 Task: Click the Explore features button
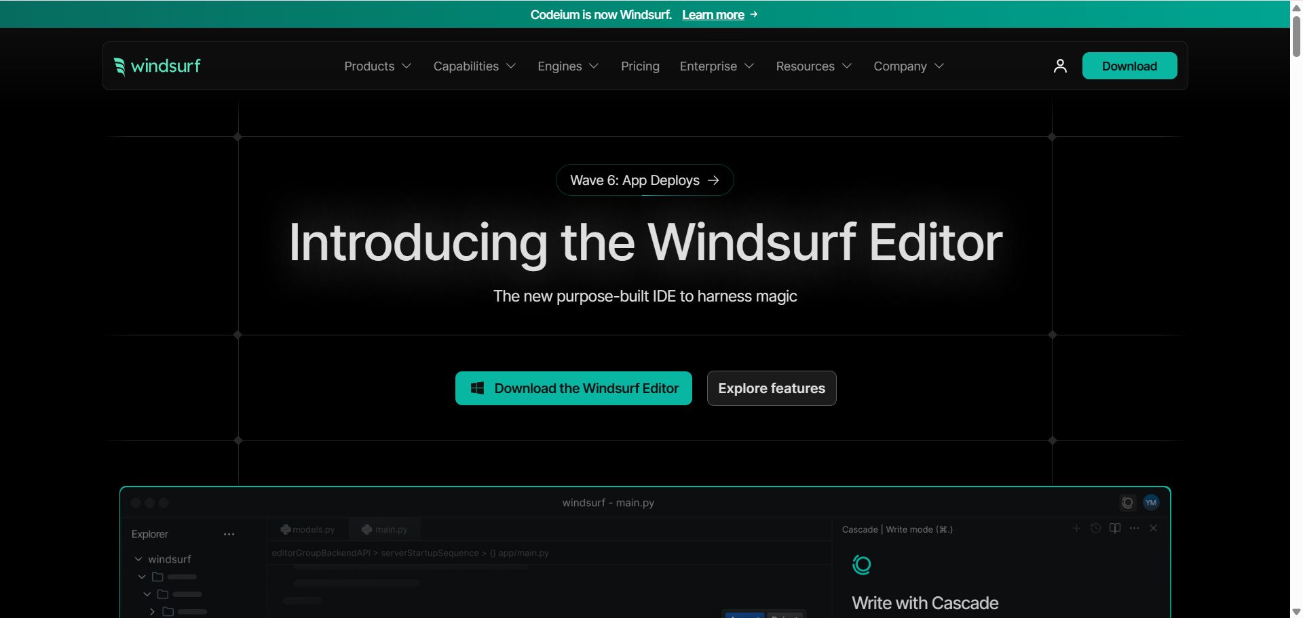tap(772, 388)
